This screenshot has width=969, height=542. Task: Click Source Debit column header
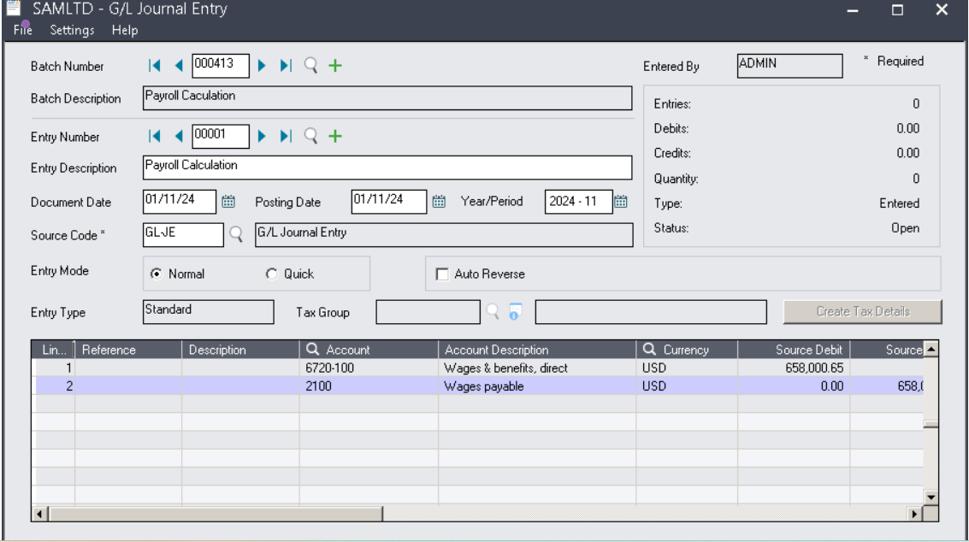[x=794, y=349]
